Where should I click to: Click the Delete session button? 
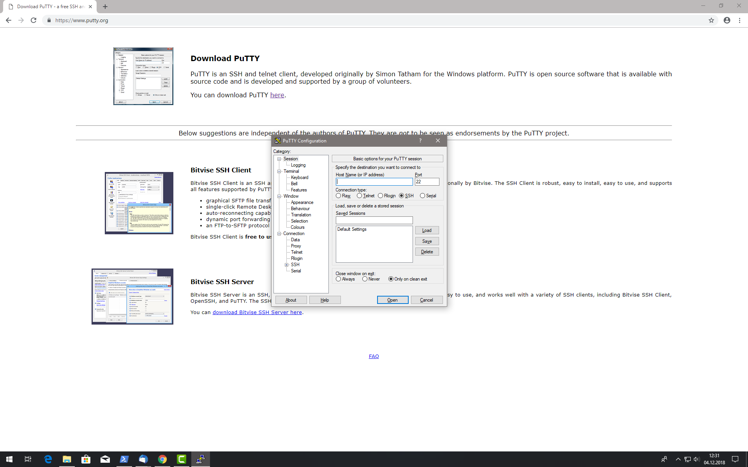(x=427, y=252)
